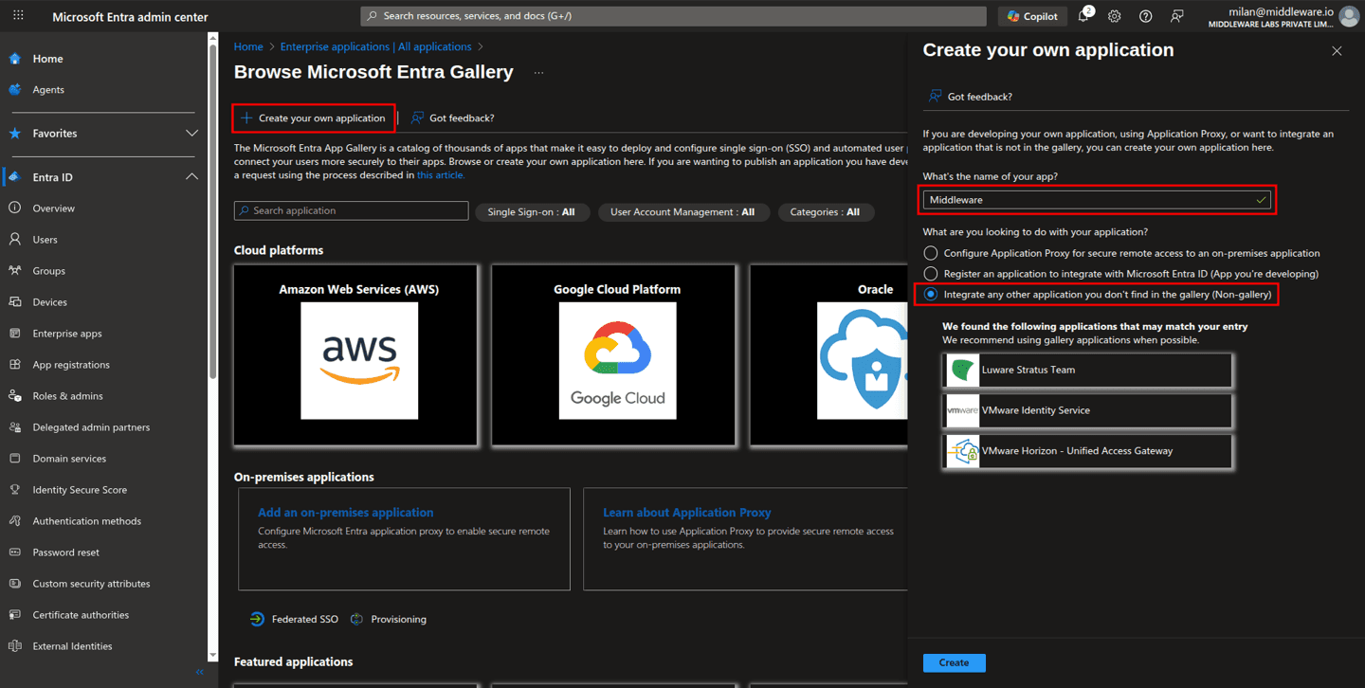
Task: Open the feedback icon in top bar
Action: (1175, 15)
